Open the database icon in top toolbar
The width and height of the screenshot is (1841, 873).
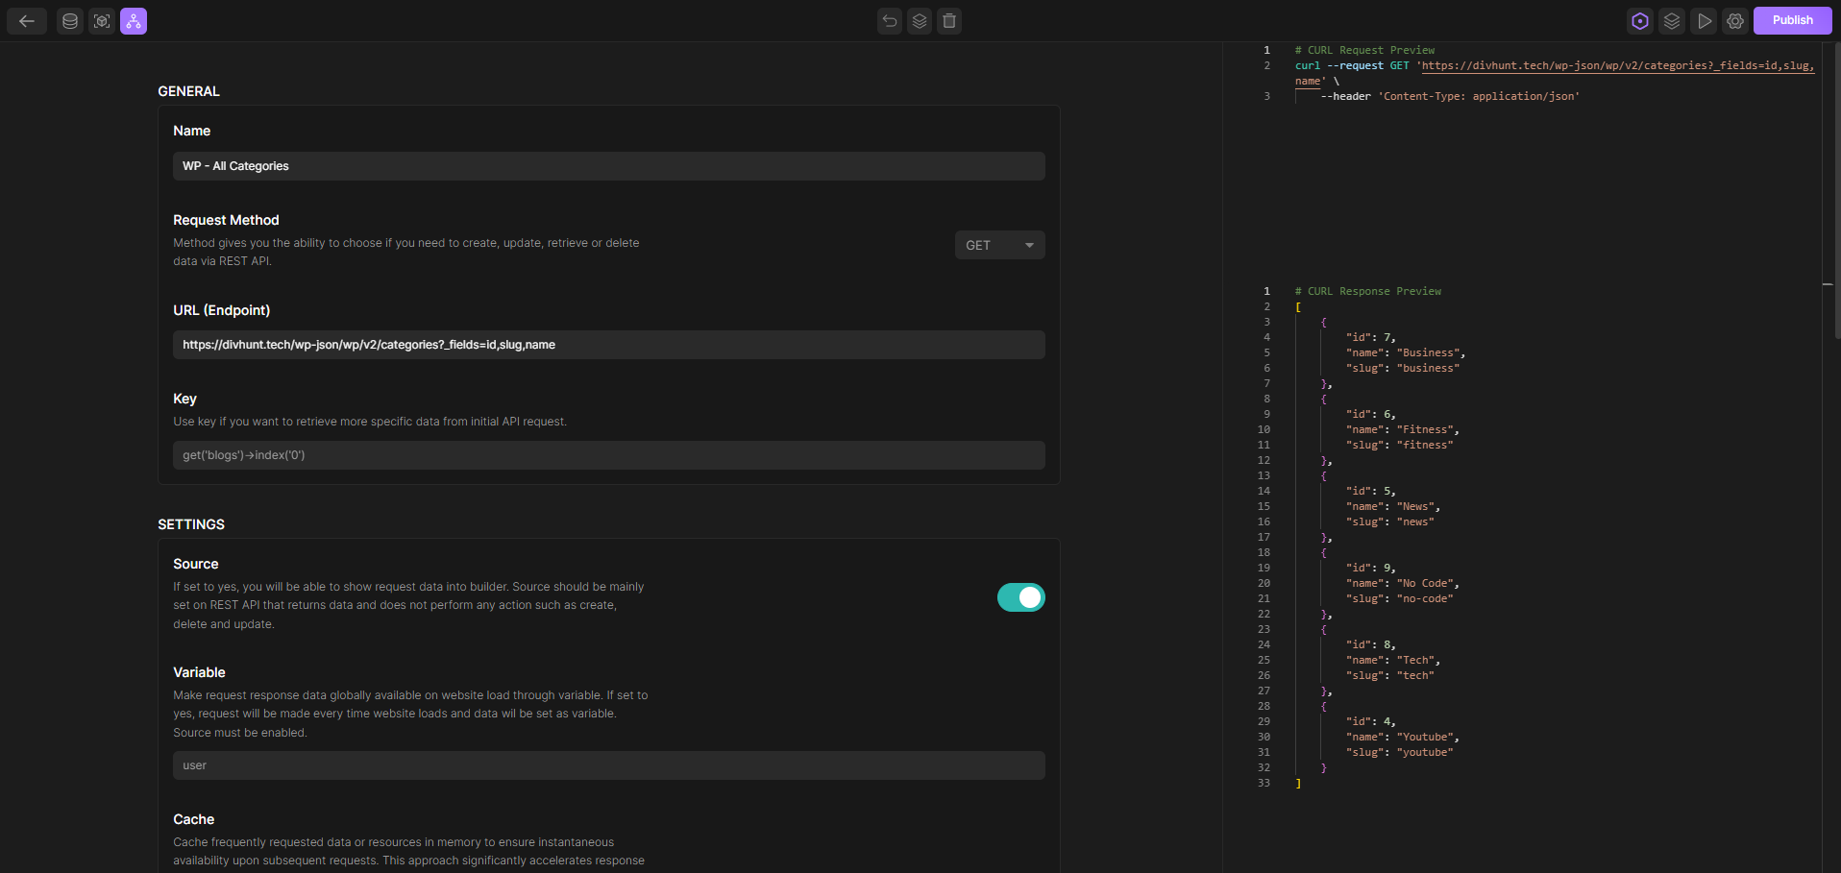coord(70,21)
